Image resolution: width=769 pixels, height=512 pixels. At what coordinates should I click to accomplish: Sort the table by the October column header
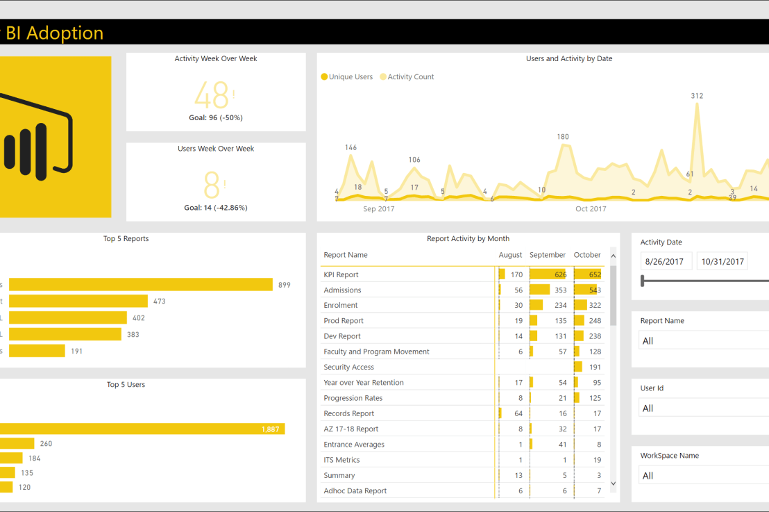(x=586, y=255)
